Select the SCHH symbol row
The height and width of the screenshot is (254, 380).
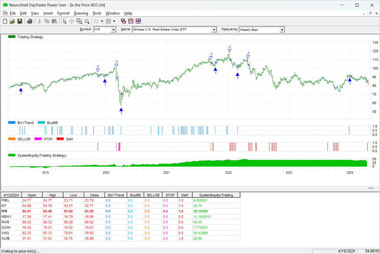121,228
